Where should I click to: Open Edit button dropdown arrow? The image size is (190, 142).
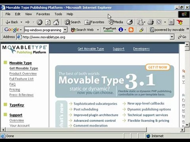coord(165,22)
